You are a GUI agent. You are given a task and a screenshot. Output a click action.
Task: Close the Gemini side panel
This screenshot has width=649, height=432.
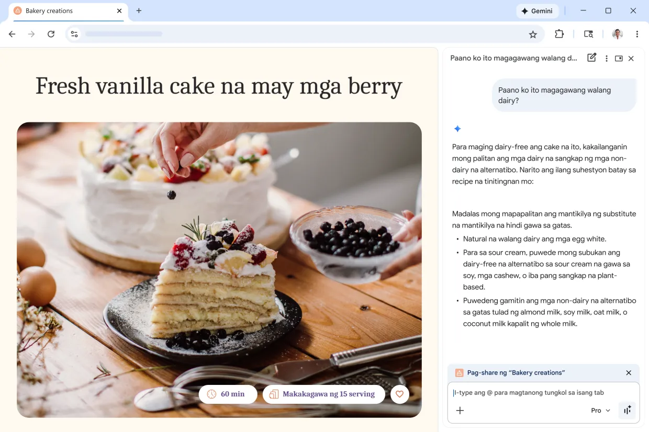click(x=631, y=59)
